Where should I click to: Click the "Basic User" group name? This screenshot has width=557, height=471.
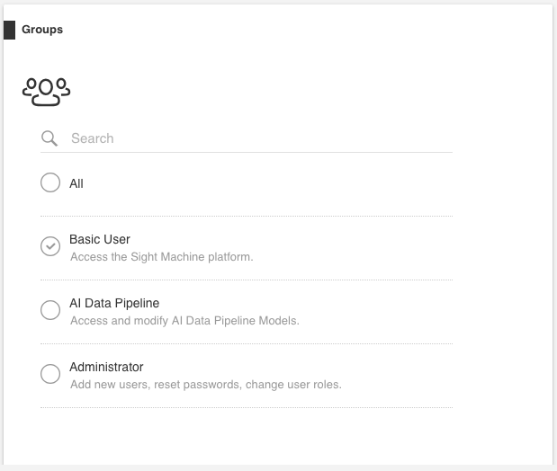(x=100, y=240)
